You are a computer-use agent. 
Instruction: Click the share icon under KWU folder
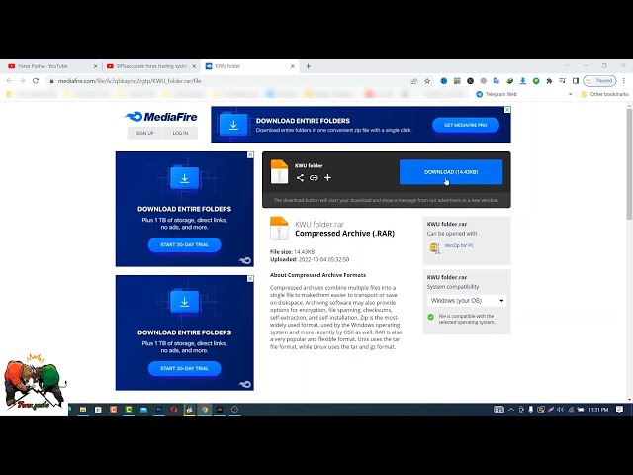pyautogui.click(x=301, y=178)
